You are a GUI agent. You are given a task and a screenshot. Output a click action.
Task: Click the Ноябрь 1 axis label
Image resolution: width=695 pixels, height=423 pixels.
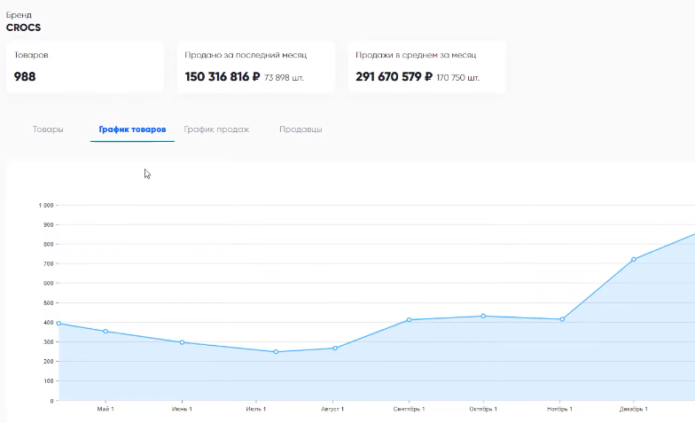tap(559, 409)
